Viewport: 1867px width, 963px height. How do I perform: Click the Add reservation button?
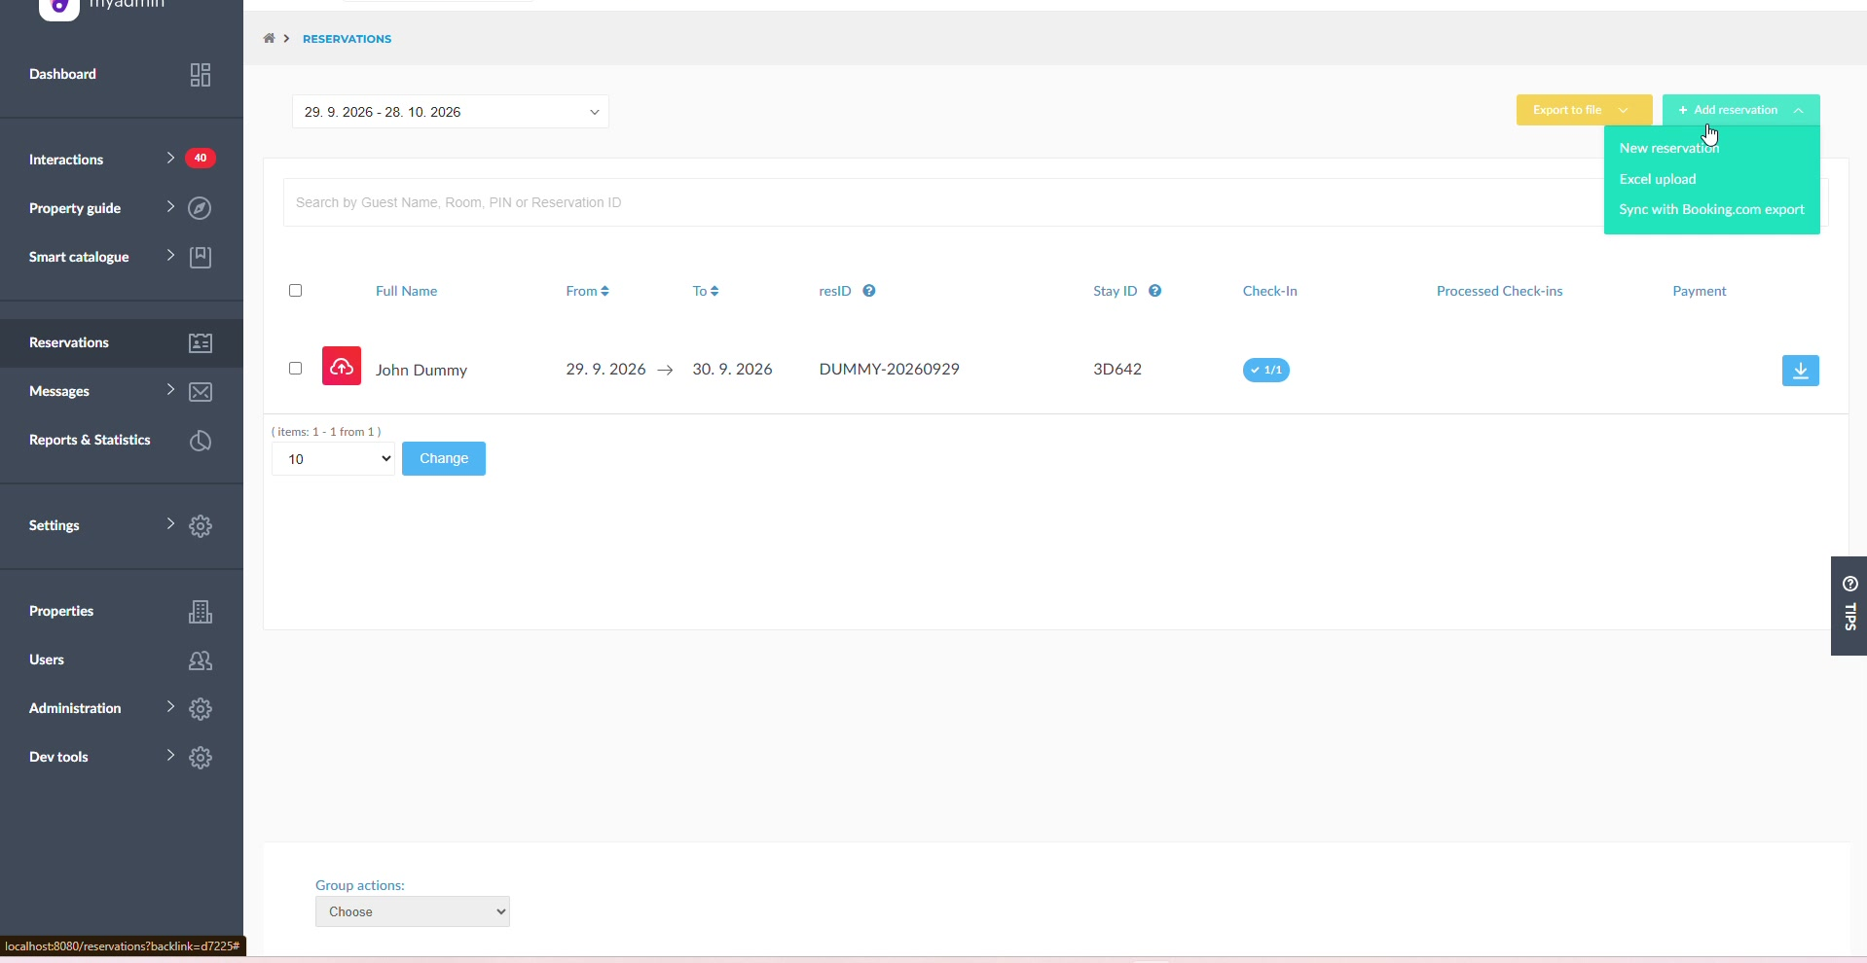point(1740,110)
